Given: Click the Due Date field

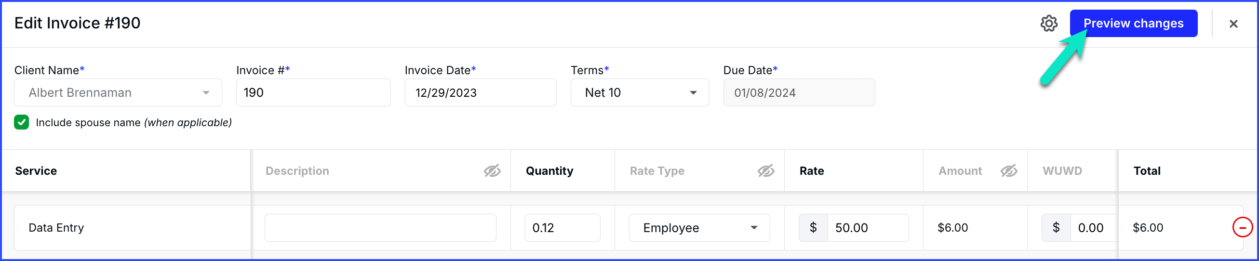Looking at the screenshot, I should (x=799, y=92).
